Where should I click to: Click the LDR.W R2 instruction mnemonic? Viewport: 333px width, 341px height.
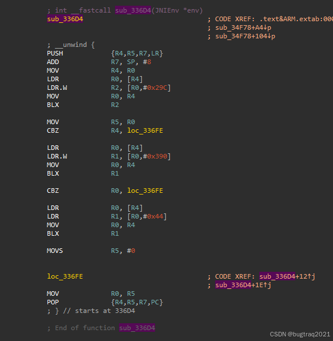tap(57, 88)
